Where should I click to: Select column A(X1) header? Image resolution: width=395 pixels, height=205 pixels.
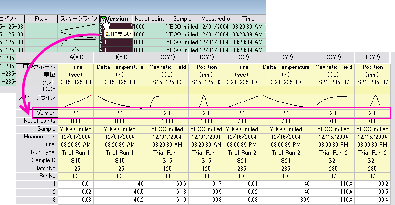click(76, 57)
